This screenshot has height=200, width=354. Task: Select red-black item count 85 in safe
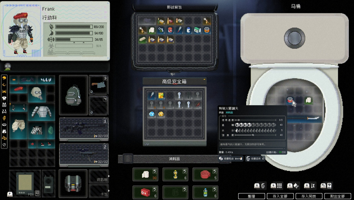click(197, 105)
